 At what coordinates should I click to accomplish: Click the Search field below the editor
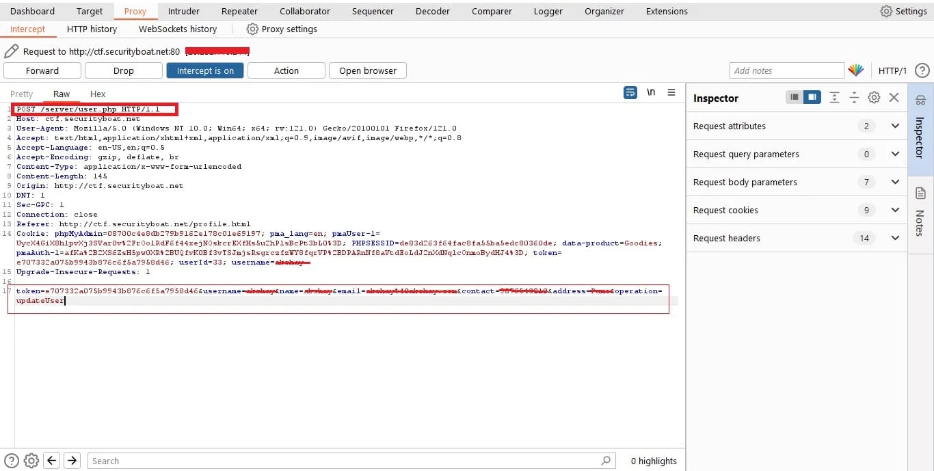point(351,461)
